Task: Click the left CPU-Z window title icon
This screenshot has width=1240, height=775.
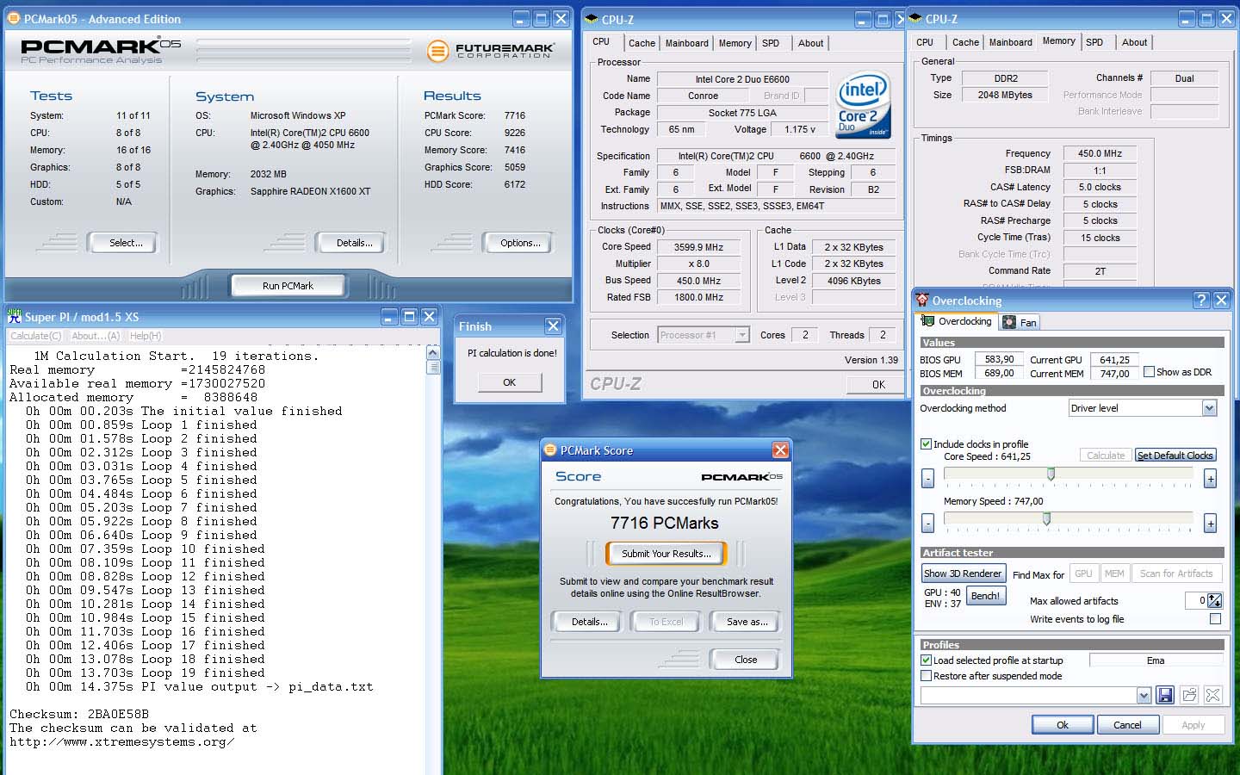Action: [x=591, y=19]
